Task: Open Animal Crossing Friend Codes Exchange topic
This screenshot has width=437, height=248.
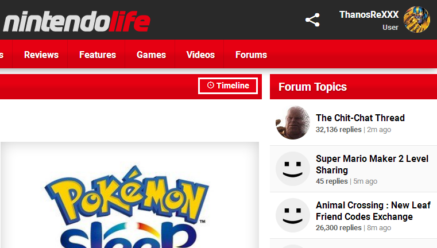Action: [373, 211]
